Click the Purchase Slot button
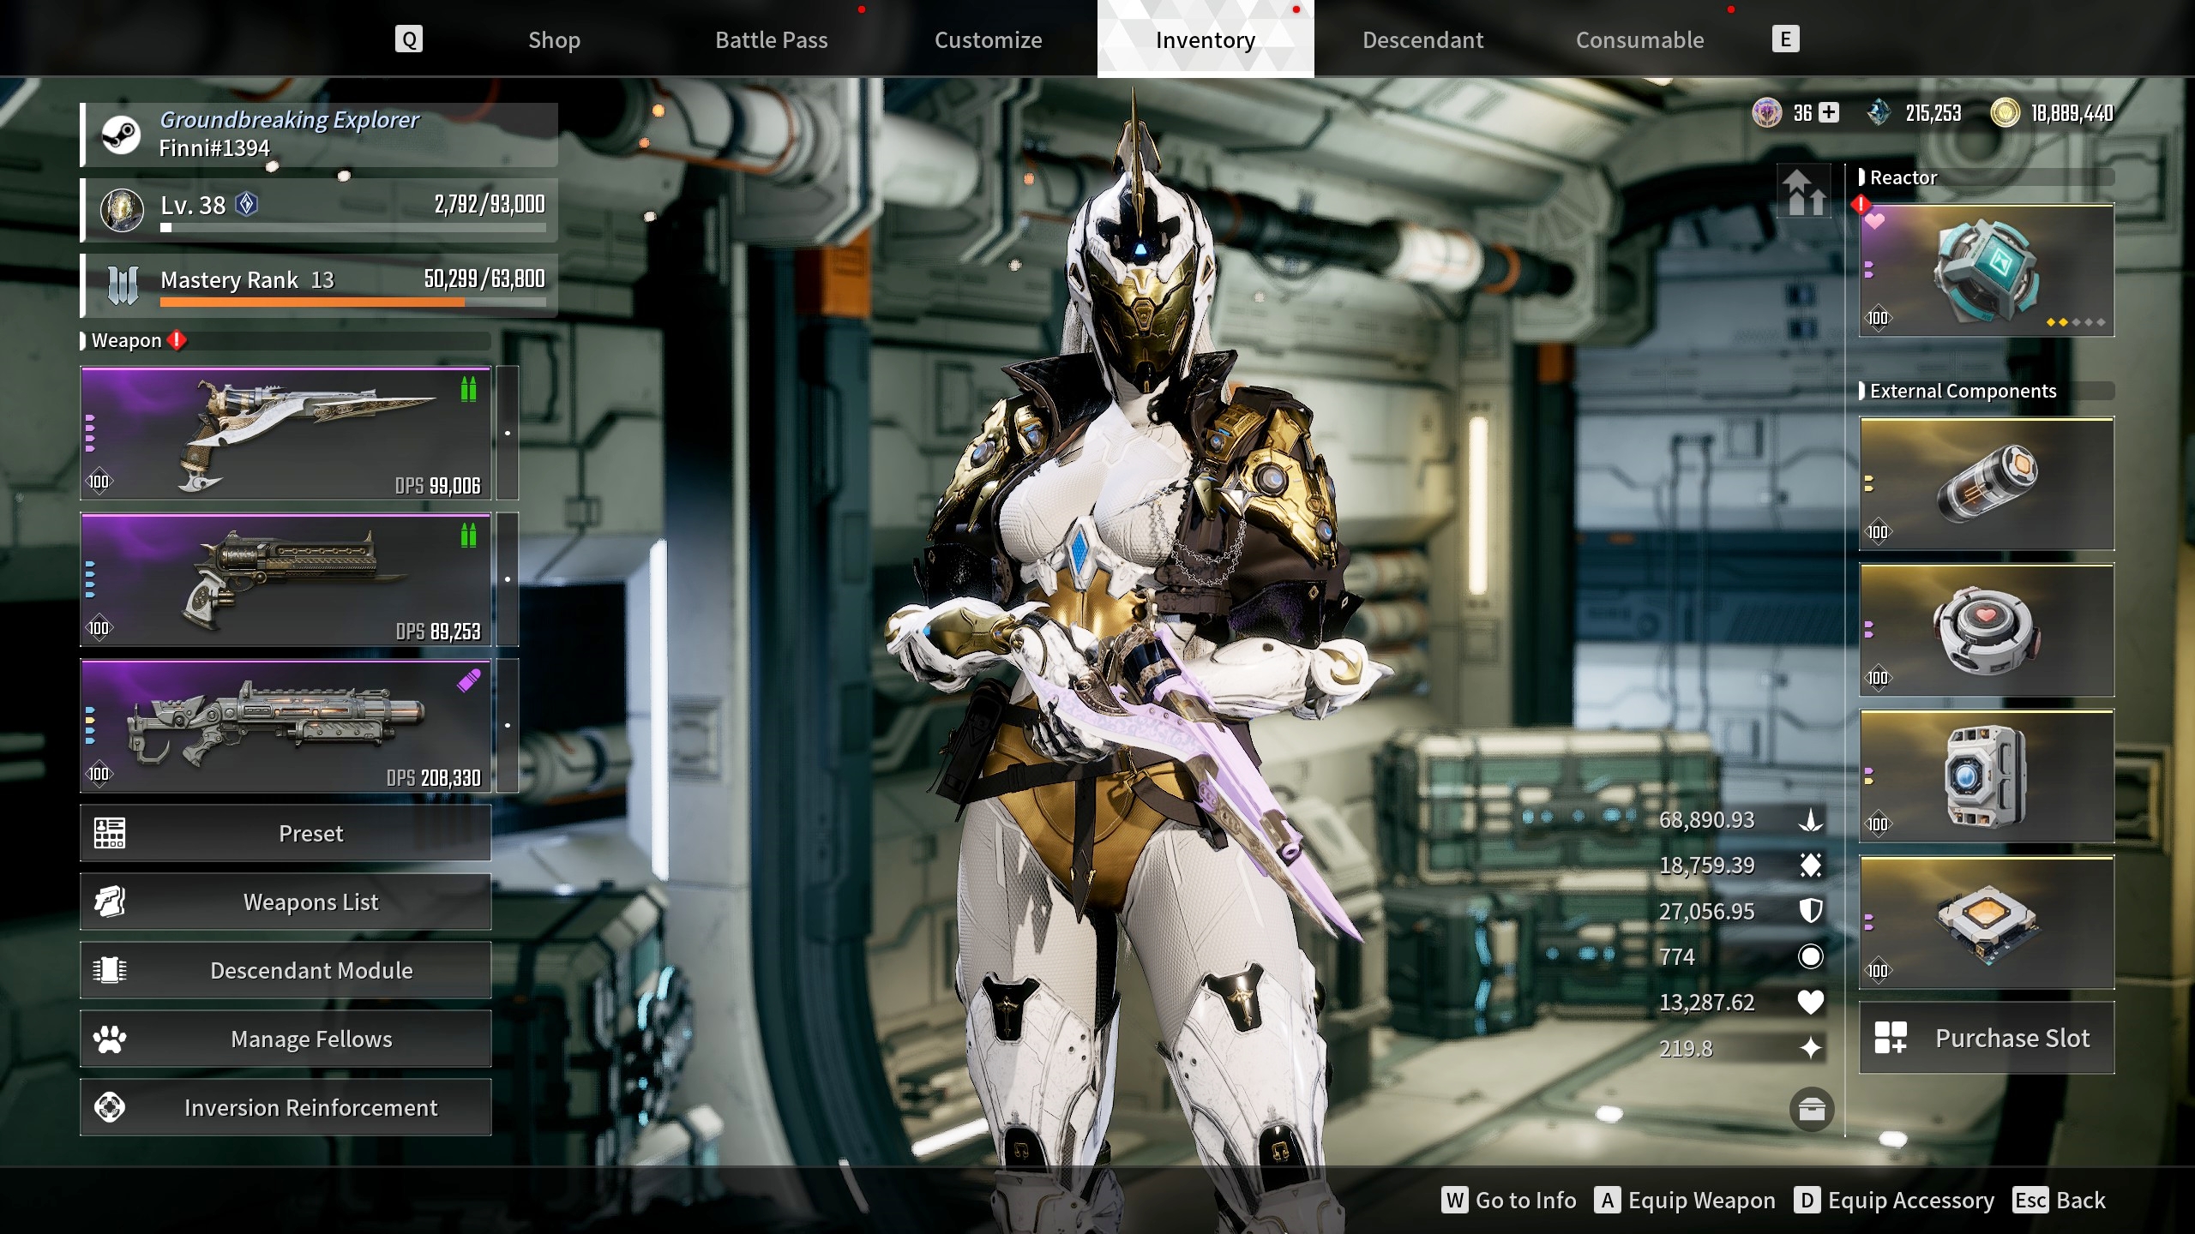 pos(1986,1038)
